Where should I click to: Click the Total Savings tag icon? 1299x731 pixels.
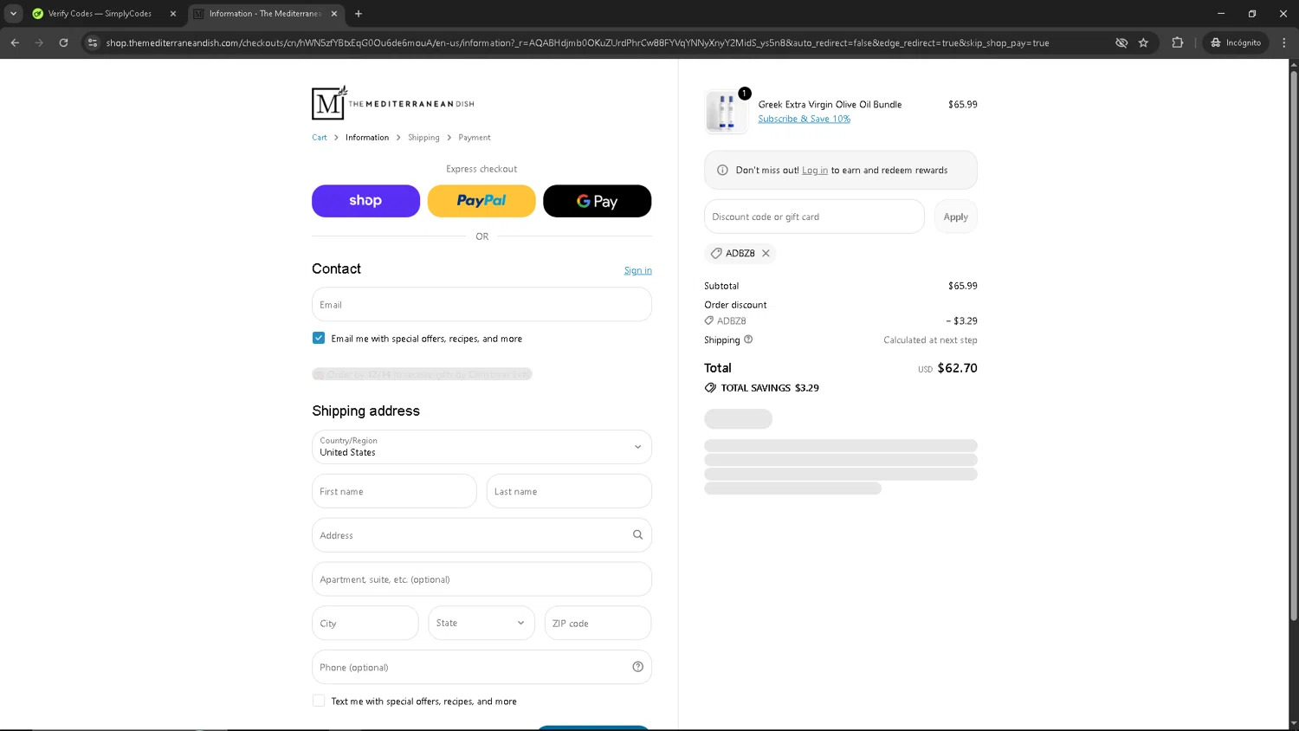coord(710,388)
